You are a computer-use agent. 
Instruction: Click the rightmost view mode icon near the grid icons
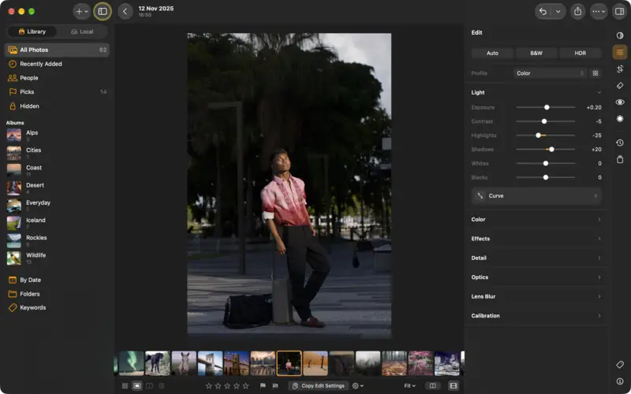tap(162, 386)
